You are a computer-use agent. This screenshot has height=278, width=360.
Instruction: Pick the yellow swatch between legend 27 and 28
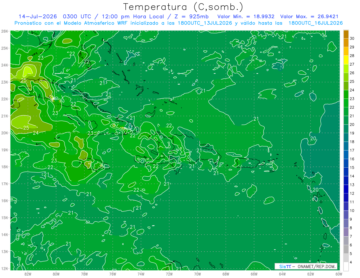(x=346, y=60)
